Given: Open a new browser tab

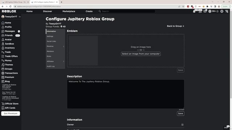Looking at the screenshot, I should [x=61, y=2].
